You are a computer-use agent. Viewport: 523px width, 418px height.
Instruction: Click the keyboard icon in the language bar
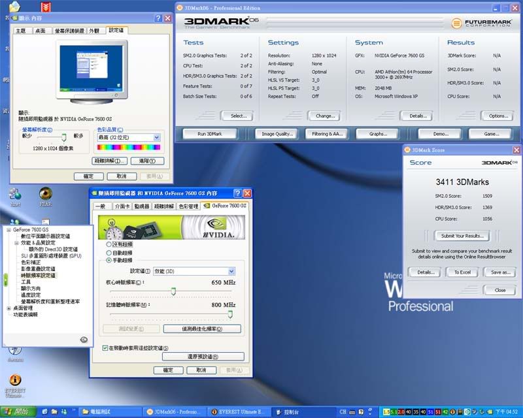pyautogui.click(x=352, y=412)
